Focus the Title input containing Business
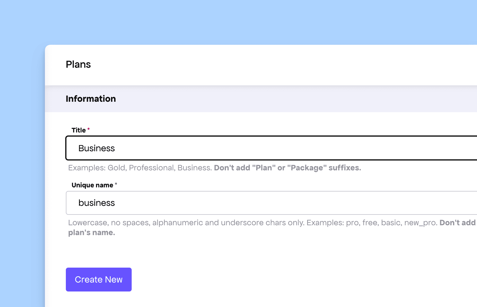The height and width of the screenshot is (307, 477). click(271, 148)
